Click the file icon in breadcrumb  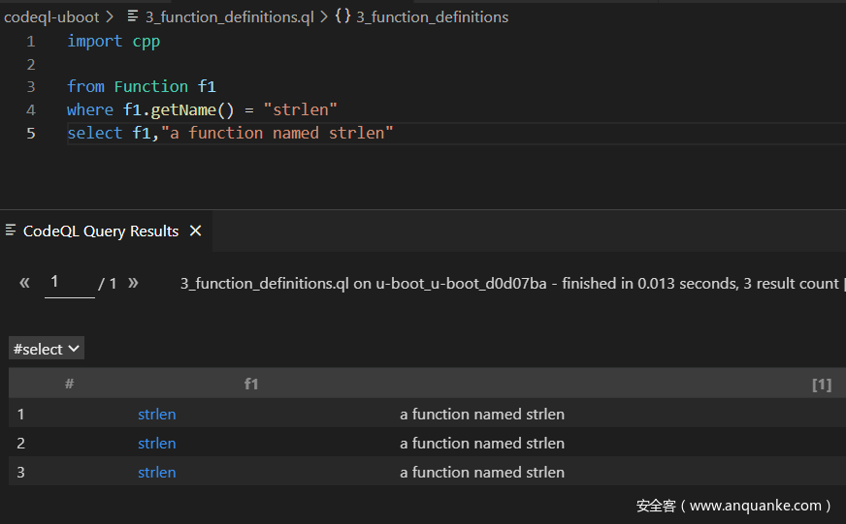tap(134, 16)
